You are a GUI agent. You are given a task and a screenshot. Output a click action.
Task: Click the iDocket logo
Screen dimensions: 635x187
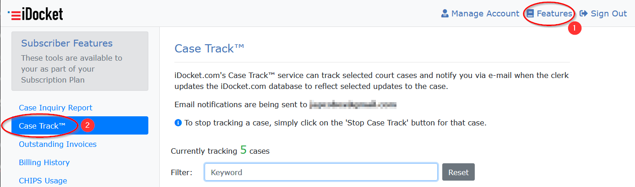(36, 14)
